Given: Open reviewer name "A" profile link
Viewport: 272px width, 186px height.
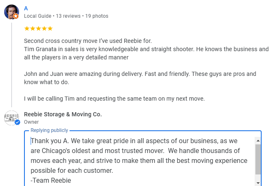Looking at the screenshot, I should tap(26, 8).
